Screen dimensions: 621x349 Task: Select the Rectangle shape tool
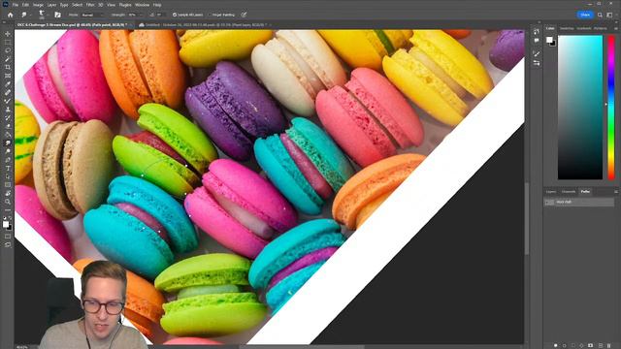(x=8, y=185)
